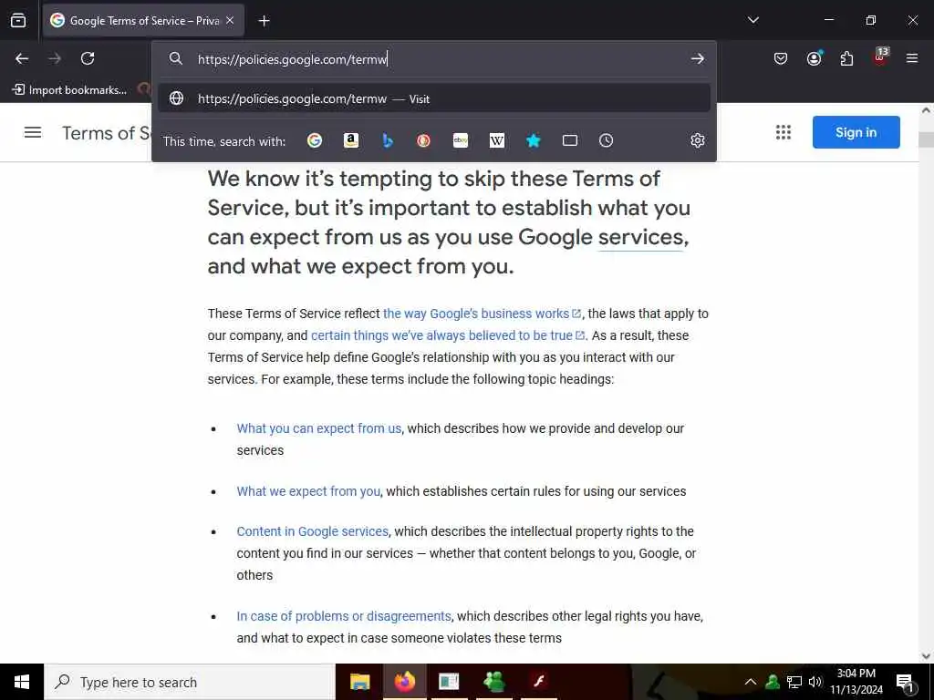The width and height of the screenshot is (934, 700).
Task: Reload the current page
Action: pyautogui.click(x=88, y=58)
